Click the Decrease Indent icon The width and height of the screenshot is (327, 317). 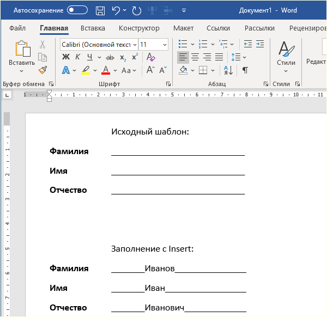[248, 44]
